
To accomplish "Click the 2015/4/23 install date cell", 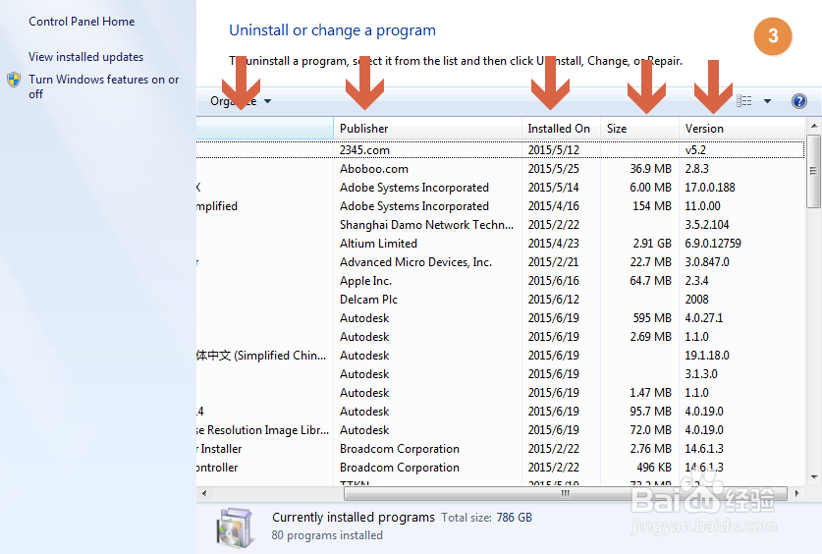I will (x=554, y=244).
